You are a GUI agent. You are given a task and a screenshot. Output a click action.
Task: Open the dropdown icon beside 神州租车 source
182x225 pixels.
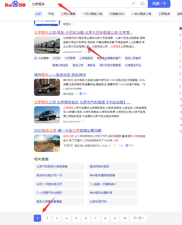(76, 94)
